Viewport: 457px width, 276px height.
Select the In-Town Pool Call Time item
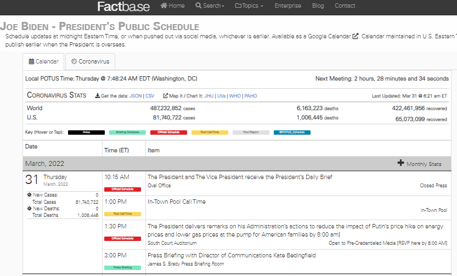point(176,202)
